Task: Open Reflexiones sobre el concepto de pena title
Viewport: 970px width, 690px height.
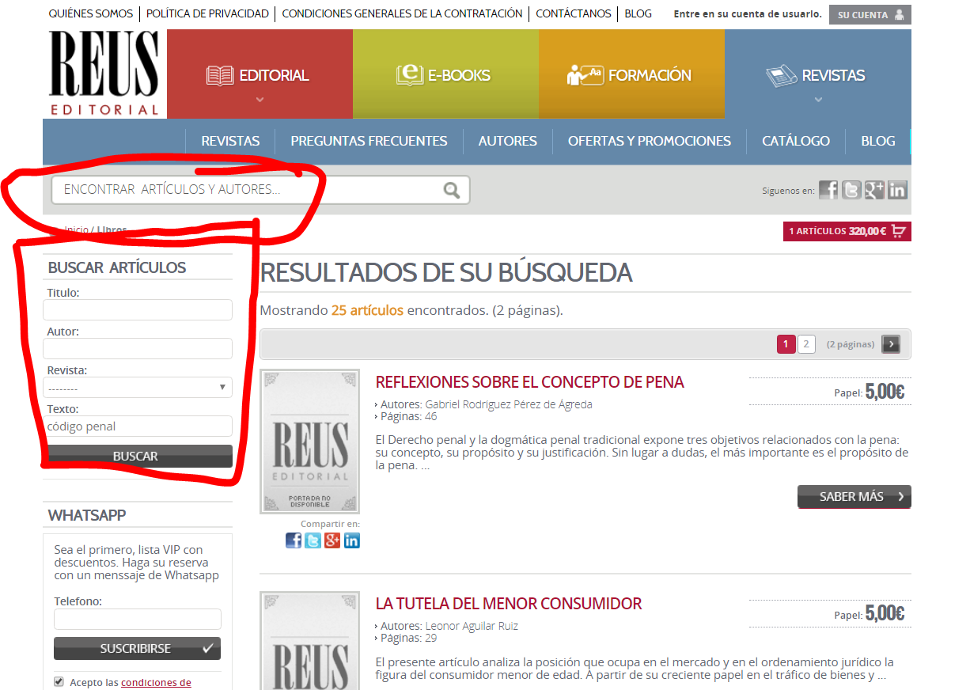Action: pos(529,382)
